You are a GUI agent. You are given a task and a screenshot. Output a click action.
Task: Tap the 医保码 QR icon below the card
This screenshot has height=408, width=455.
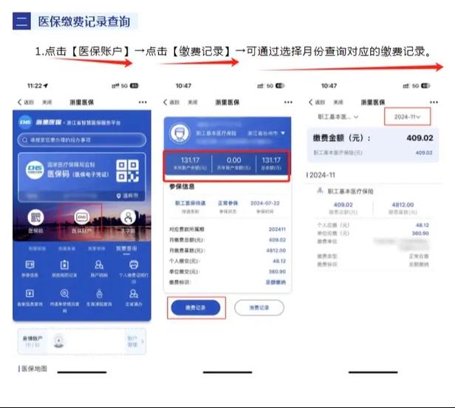tap(35, 217)
